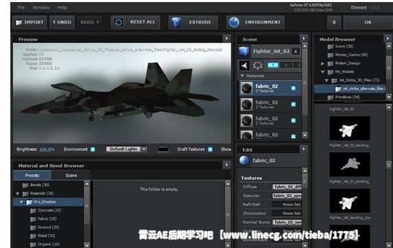
Task: Toggle the Draft Textures checkbox
Action: [x=211, y=149]
